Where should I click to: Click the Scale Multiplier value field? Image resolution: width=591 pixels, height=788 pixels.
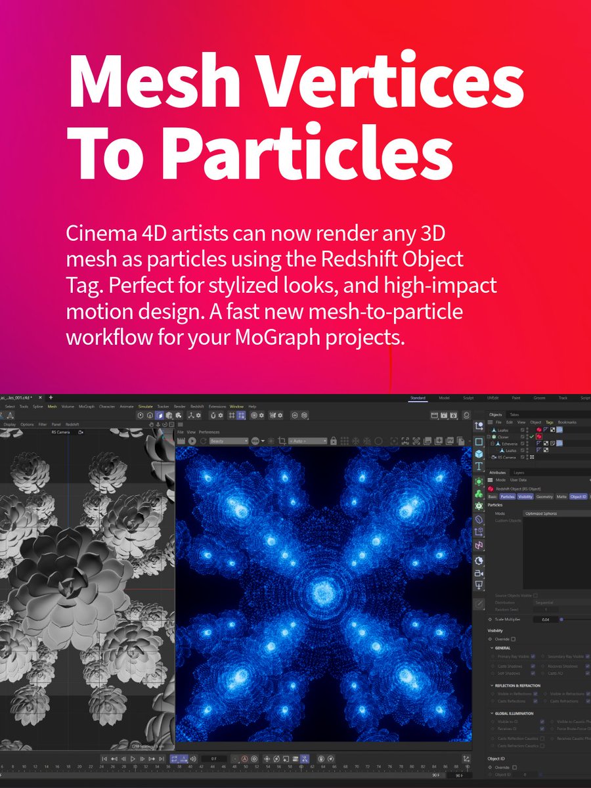click(546, 619)
